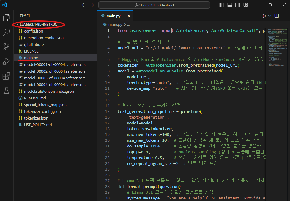290x201 pixels.
Task: Click the do_sample=True parameter
Action: pyautogui.click(x=143, y=146)
